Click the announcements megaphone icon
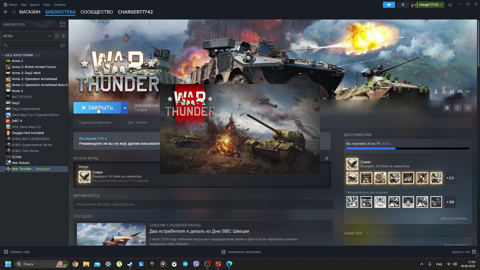The width and height of the screenshot is (480, 270). 389,5
